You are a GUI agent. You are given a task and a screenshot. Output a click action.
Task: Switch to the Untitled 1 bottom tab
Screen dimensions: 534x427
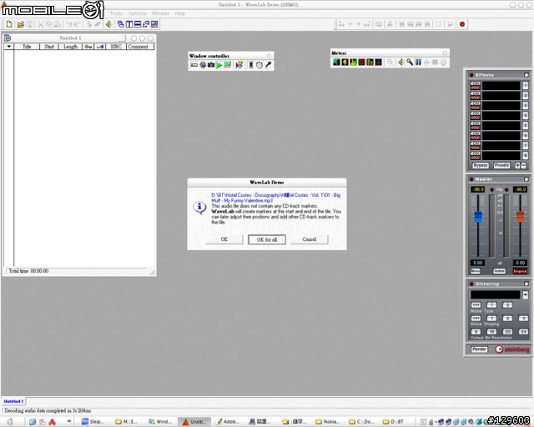click(x=13, y=401)
